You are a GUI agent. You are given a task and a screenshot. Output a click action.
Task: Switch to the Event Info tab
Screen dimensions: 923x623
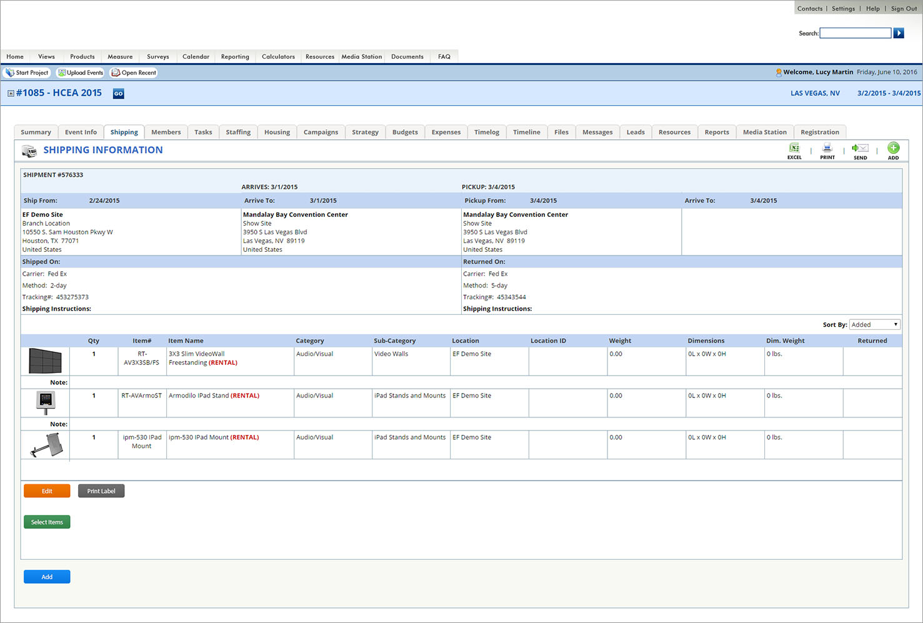pos(81,132)
